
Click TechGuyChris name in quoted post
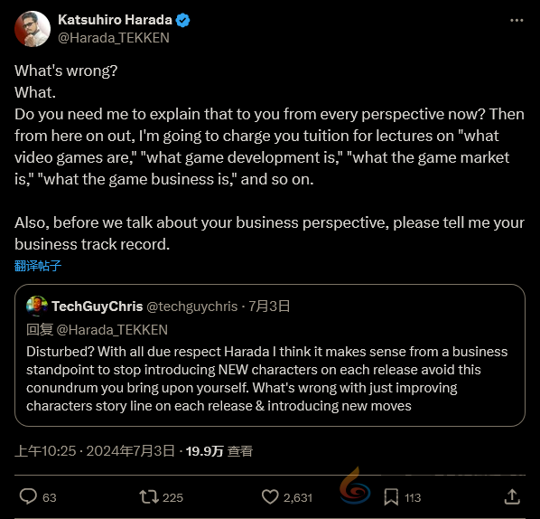[x=98, y=307]
